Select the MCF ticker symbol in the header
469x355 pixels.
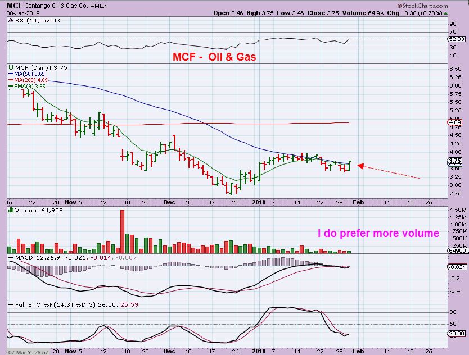(x=15, y=6)
